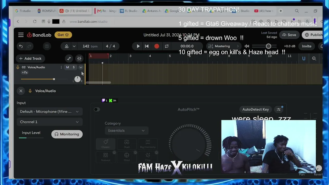Expand the Voice/Audio track chevron
Viewport: 329px width, 185px height.
(81, 67)
